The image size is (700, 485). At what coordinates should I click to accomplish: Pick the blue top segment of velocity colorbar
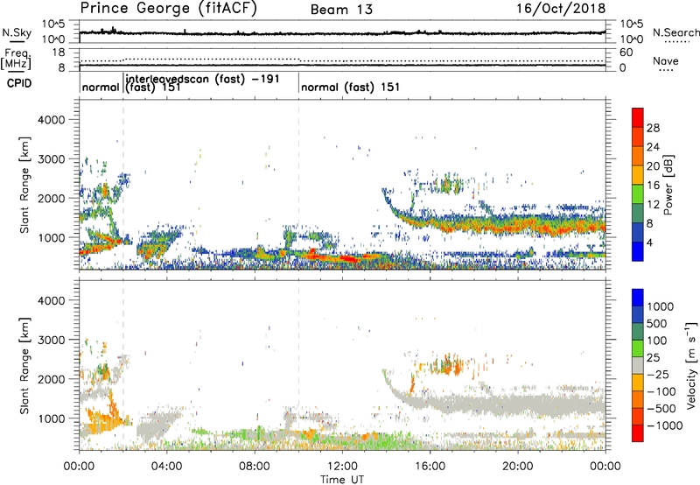[x=638, y=298]
